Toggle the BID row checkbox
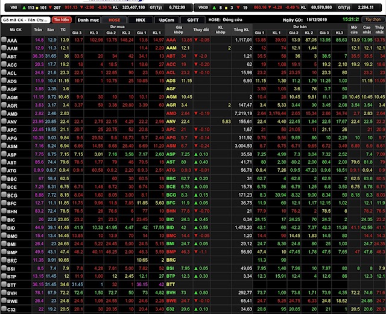386x314 pixels. (4, 227)
